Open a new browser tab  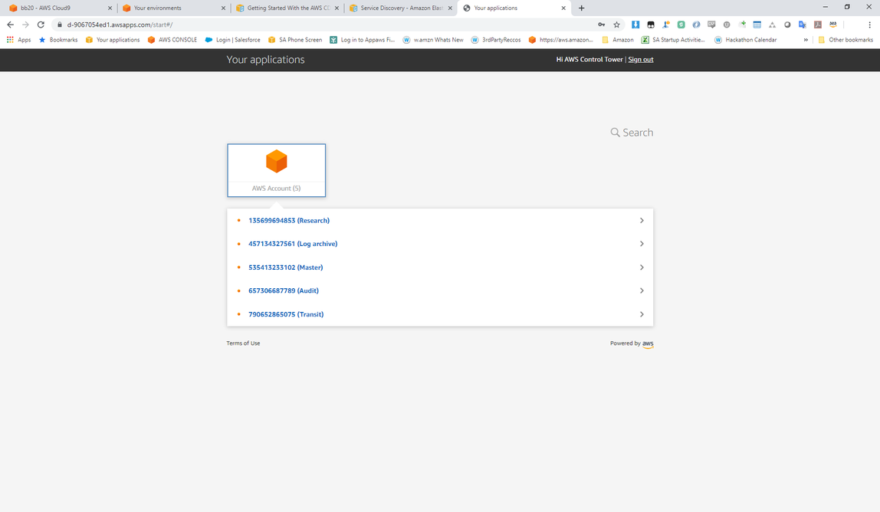tap(581, 8)
